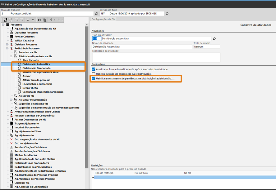Image resolution: width=276 pixels, height=190 pixels.
Task: Open the Tipo da atividade lookup magnifier
Action: point(214,39)
